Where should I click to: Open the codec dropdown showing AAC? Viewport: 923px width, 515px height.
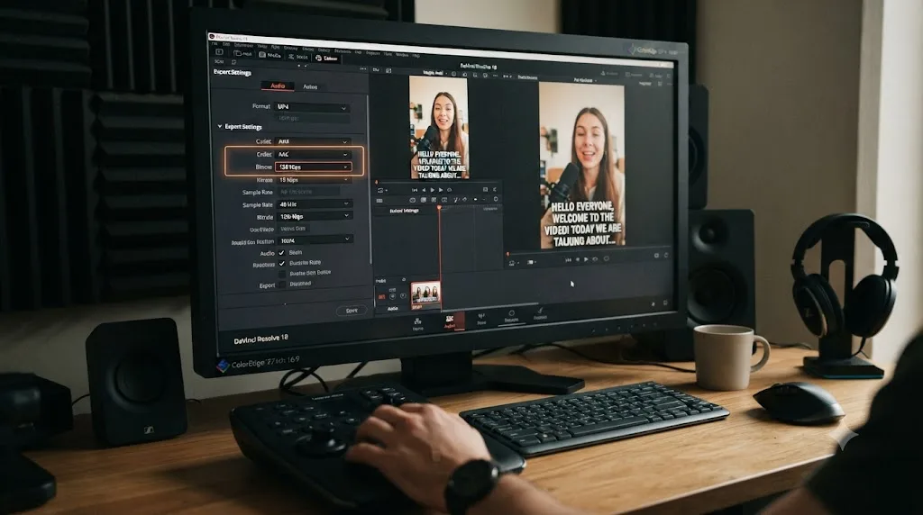[313, 154]
